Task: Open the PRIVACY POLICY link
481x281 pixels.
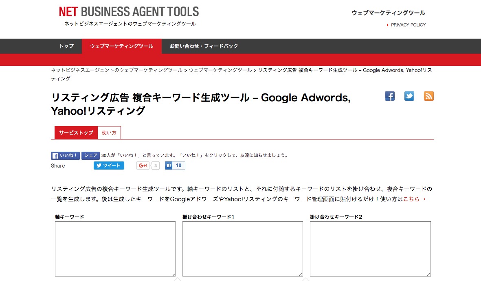Action: tap(409, 25)
